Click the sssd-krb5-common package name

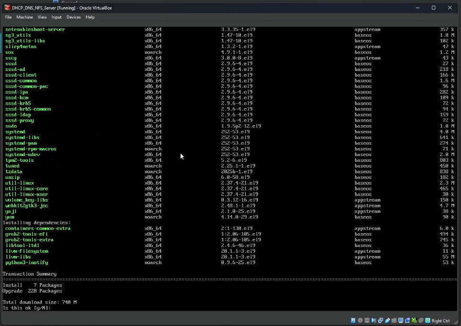point(28,109)
